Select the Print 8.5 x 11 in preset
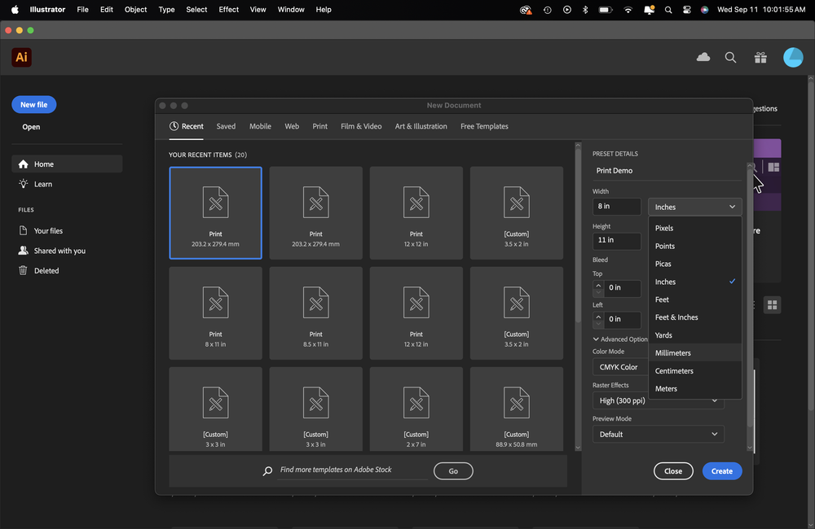The image size is (815, 529). pyautogui.click(x=315, y=313)
